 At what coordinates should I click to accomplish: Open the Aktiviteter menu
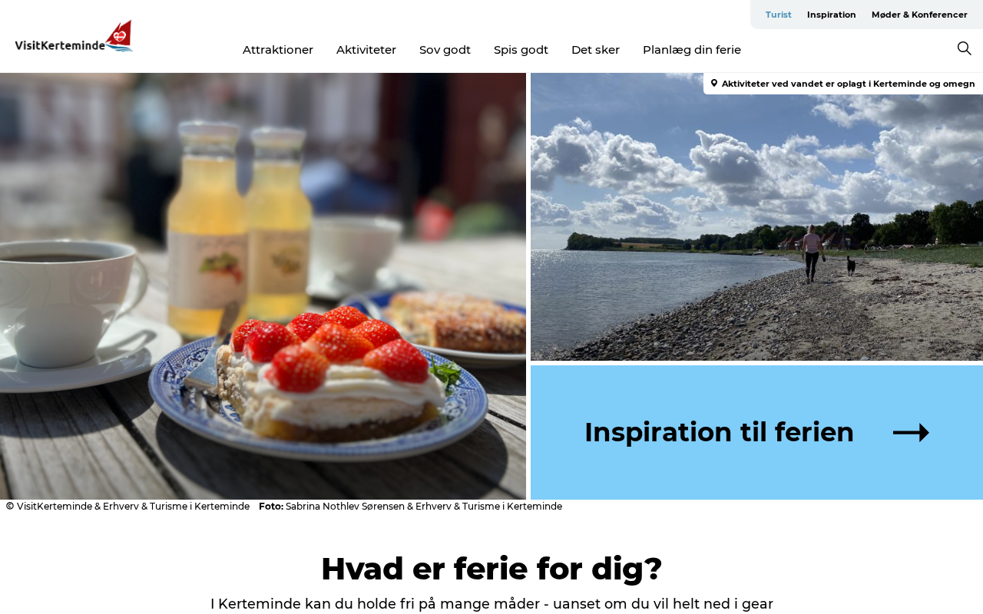pos(366,50)
